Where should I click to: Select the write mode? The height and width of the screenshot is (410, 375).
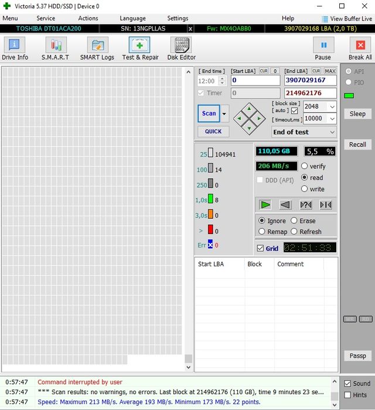(304, 188)
